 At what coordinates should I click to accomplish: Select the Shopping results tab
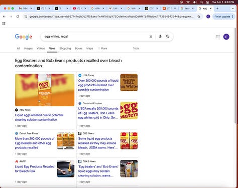pos(65,48)
